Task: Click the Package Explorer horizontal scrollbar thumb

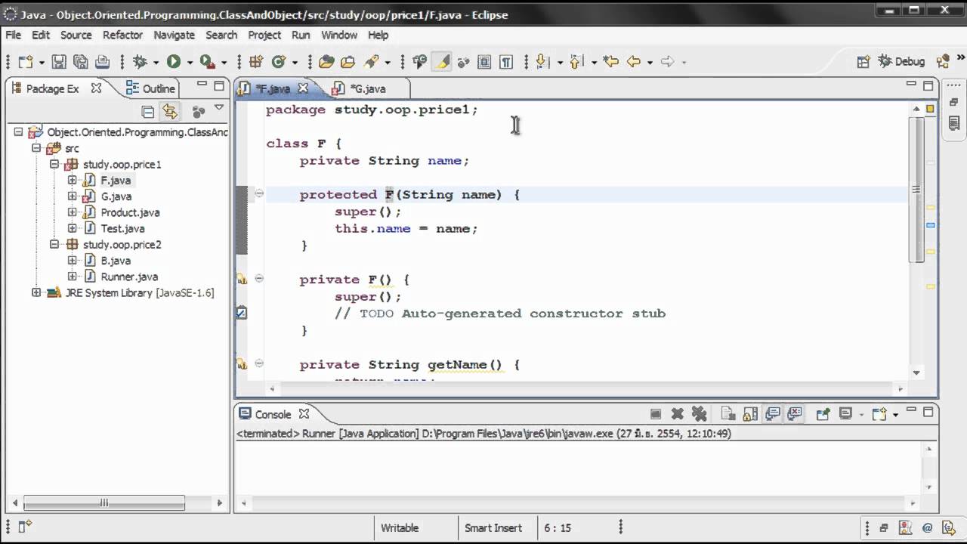Action: [104, 503]
